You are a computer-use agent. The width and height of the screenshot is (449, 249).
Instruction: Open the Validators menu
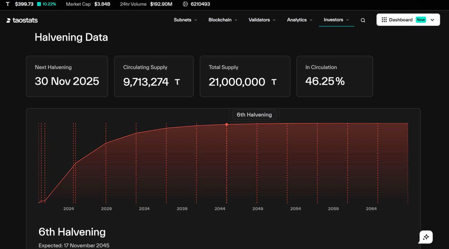[262, 20]
